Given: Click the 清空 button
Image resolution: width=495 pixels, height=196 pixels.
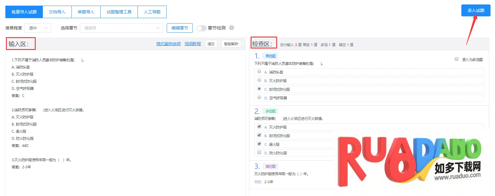Looking at the screenshot, I should click(211, 44).
